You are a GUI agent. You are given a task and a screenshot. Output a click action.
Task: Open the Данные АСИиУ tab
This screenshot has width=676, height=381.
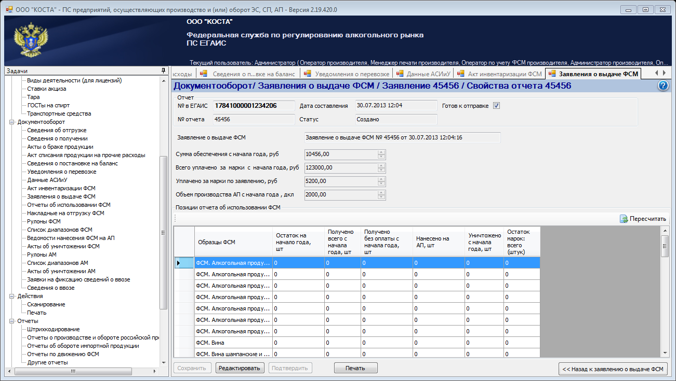(x=423, y=74)
